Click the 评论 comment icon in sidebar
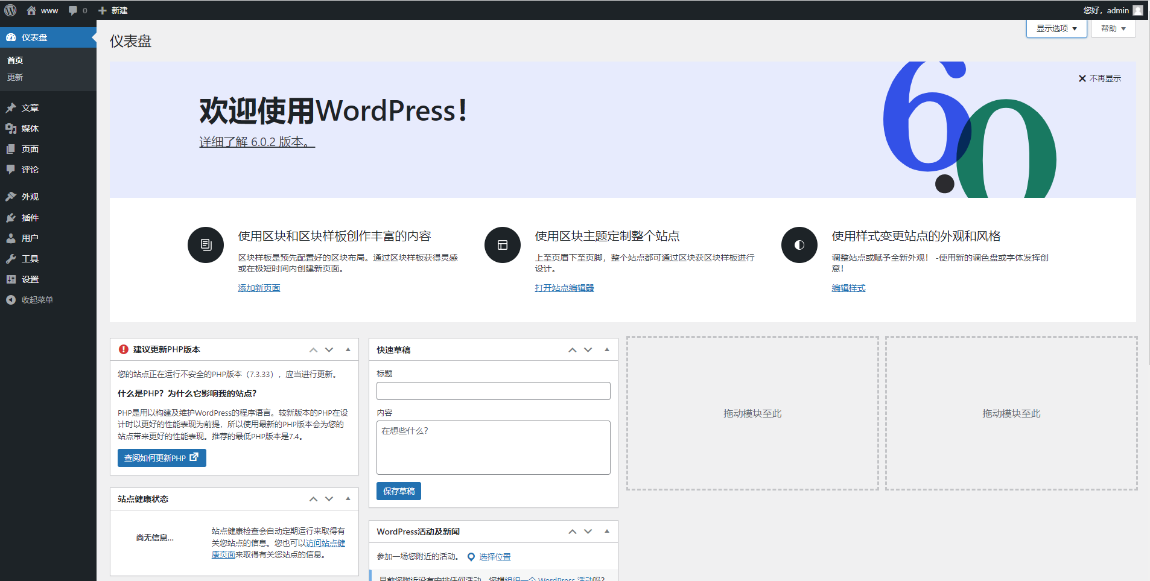 point(11,170)
